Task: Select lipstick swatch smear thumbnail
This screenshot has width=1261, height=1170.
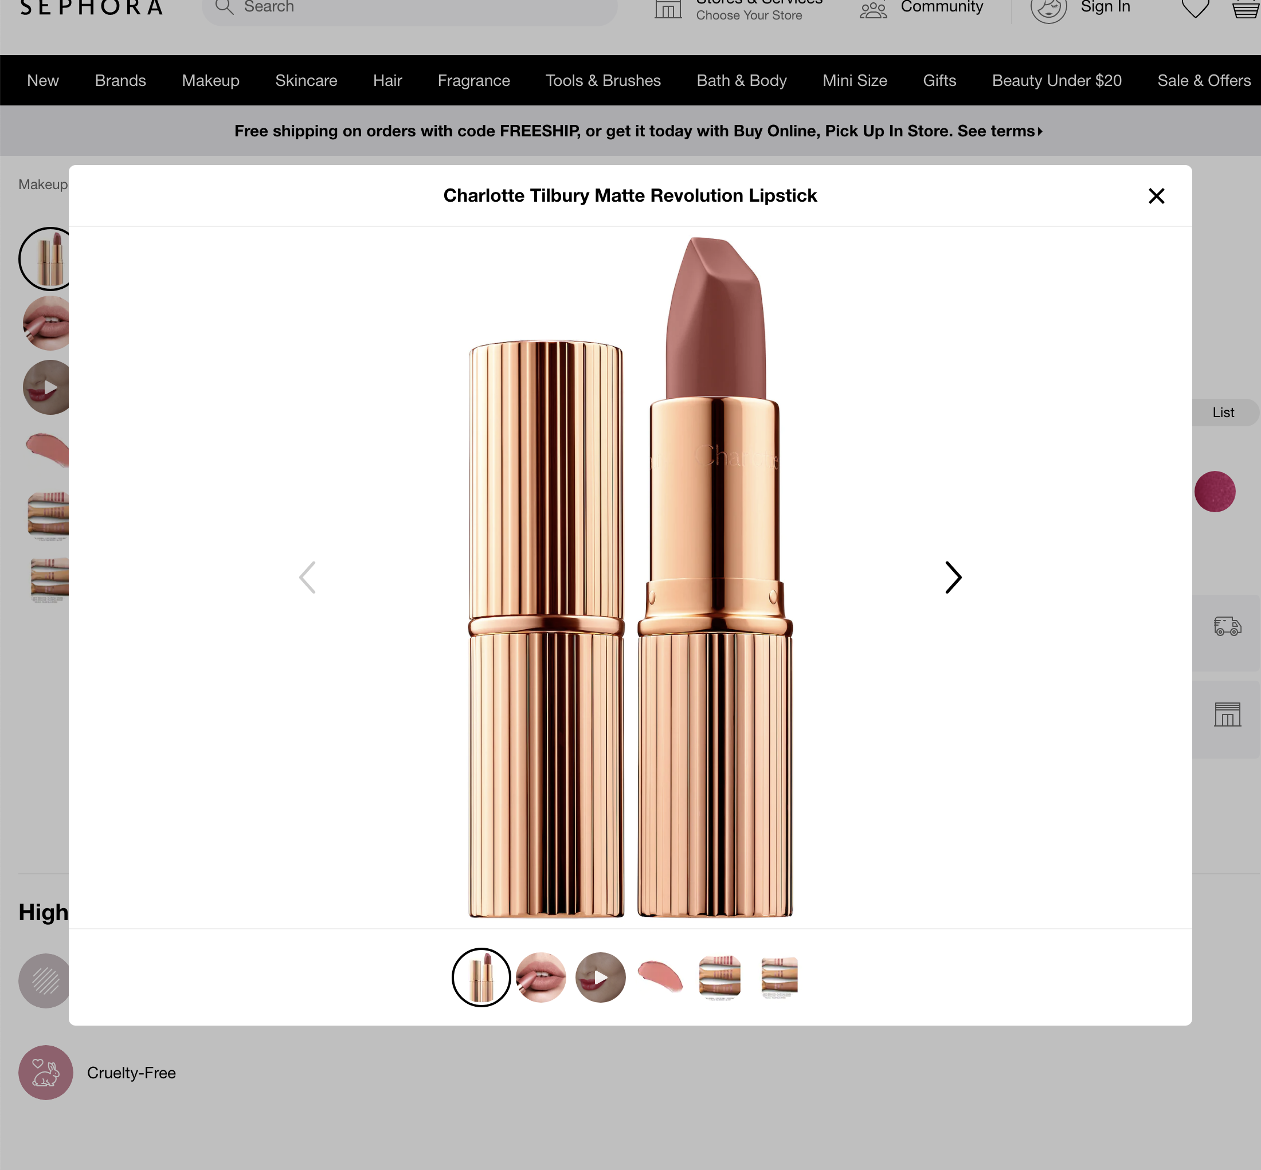Action: coord(660,977)
